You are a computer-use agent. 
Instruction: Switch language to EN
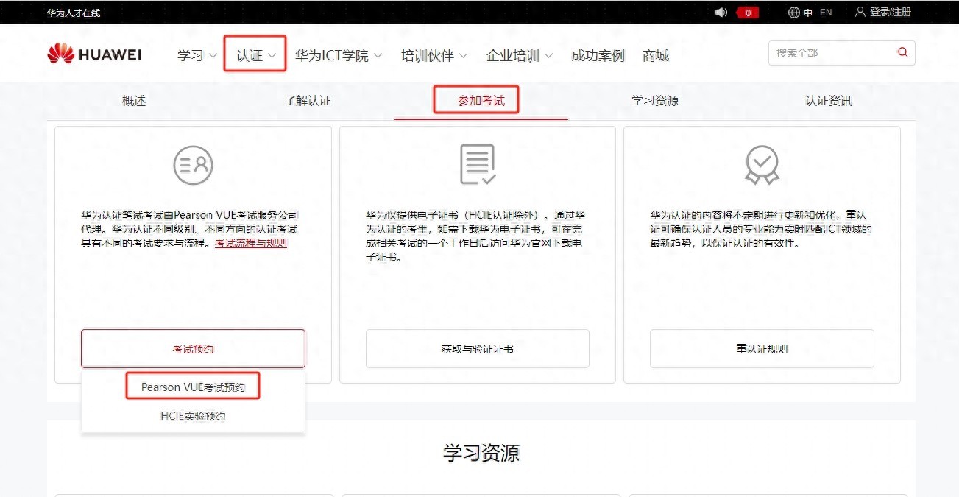coord(826,13)
